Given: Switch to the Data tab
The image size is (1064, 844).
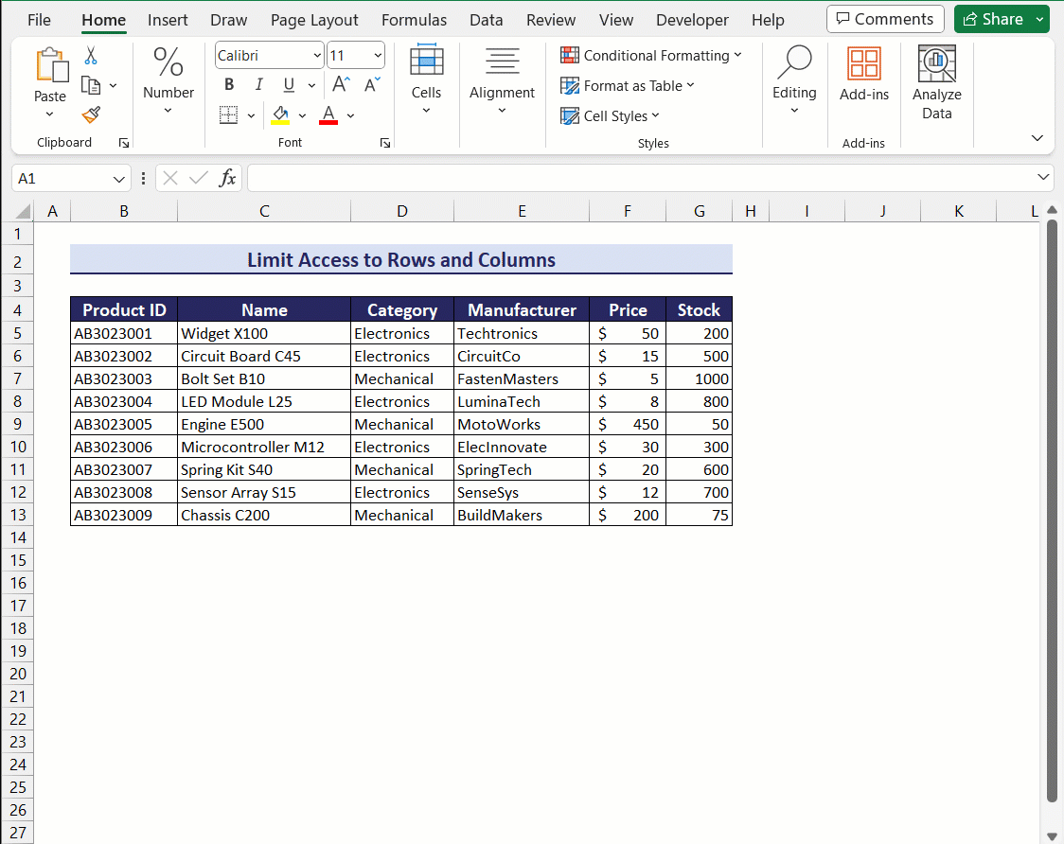Looking at the screenshot, I should pos(487,21).
